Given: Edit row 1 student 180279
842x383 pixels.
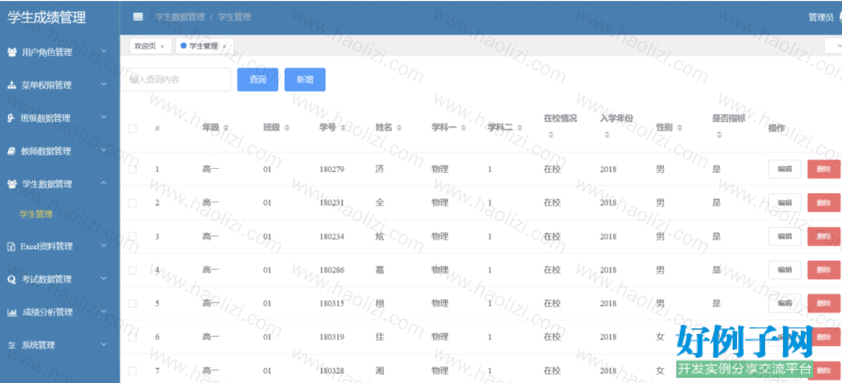Looking at the screenshot, I should click(x=785, y=169).
